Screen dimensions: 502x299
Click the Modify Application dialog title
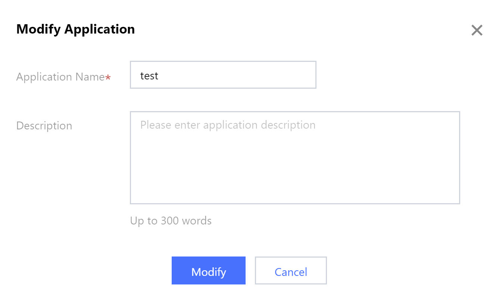pyautogui.click(x=75, y=29)
